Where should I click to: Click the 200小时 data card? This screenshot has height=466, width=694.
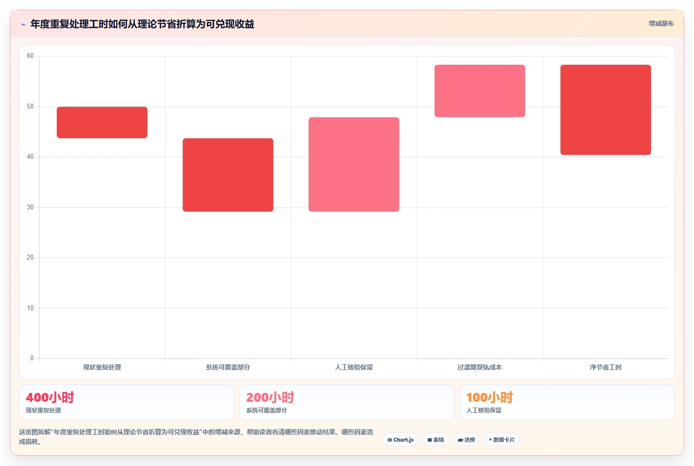[x=347, y=402]
